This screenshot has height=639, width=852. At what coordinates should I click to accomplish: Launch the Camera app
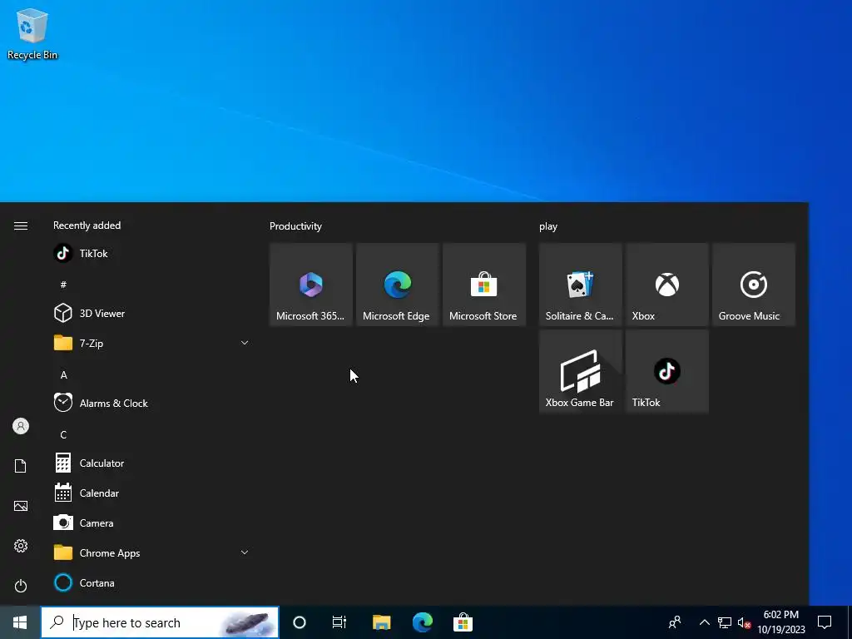coord(151,523)
